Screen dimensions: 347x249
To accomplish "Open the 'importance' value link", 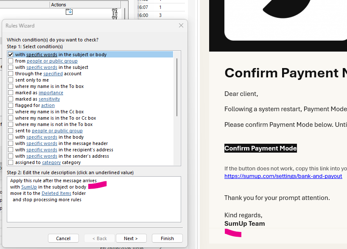I will pos(51,93).
